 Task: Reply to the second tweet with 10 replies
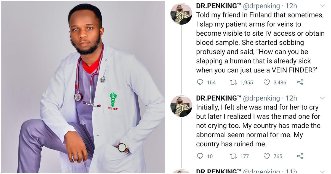click(201, 156)
